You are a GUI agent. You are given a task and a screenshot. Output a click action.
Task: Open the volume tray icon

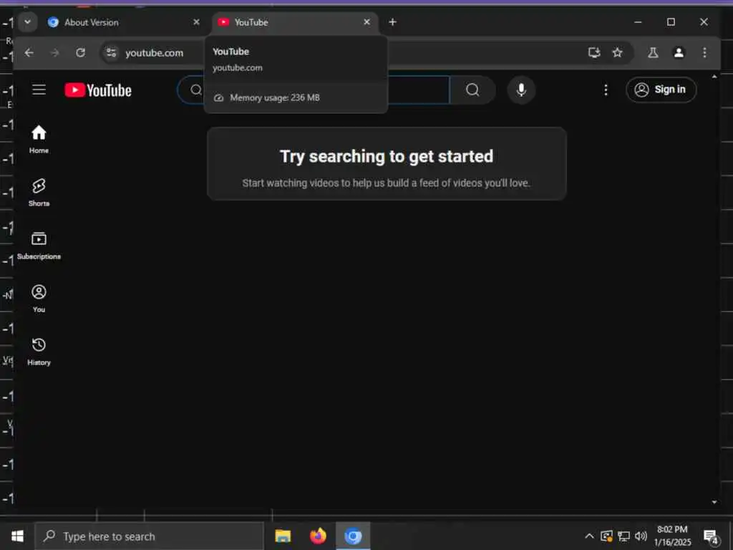click(x=641, y=536)
